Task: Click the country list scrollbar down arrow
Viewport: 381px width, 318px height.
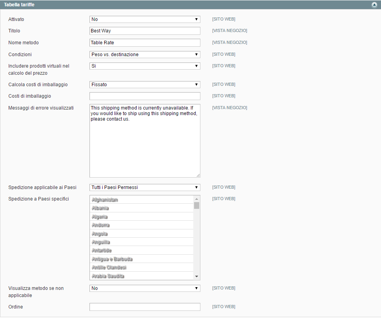Action: point(196,276)
